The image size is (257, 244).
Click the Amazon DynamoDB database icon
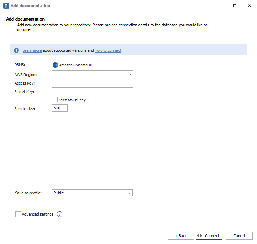pyautogui.click(x=55, y=65)
